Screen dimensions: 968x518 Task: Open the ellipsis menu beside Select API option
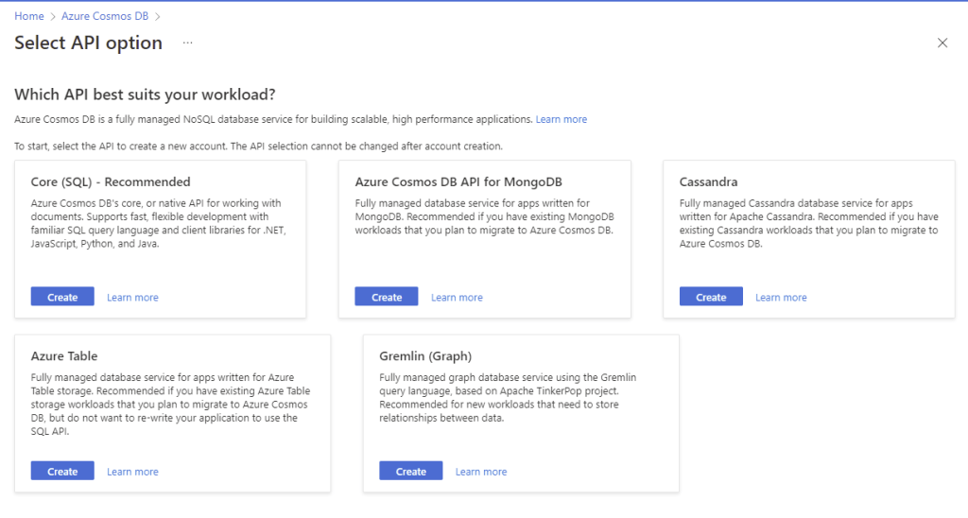click(x=188, y=43)
